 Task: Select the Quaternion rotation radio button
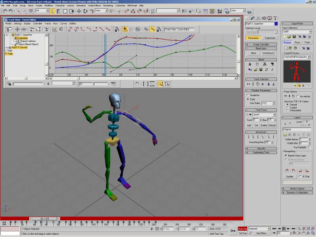tap(248, 95)
